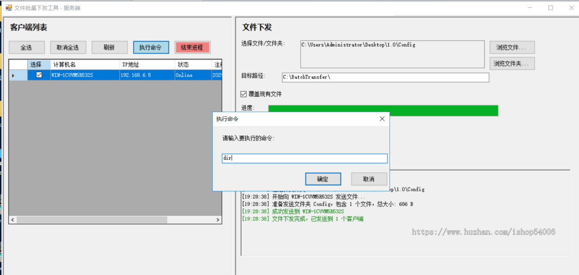579x275 pixels.
Task: Minimize the main window
Action: 529,8
